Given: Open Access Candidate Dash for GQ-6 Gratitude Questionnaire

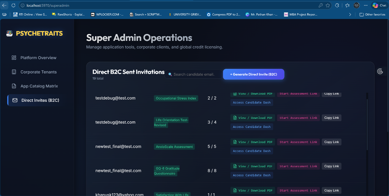Looking at the screenshot, I should coord(251,175).
